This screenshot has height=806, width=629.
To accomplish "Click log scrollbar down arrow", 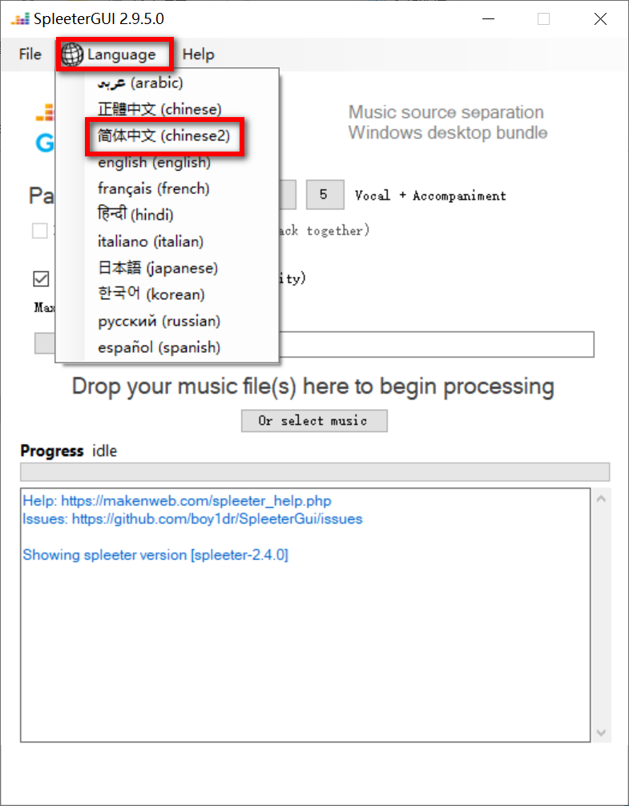I will [x=601, y=732].
